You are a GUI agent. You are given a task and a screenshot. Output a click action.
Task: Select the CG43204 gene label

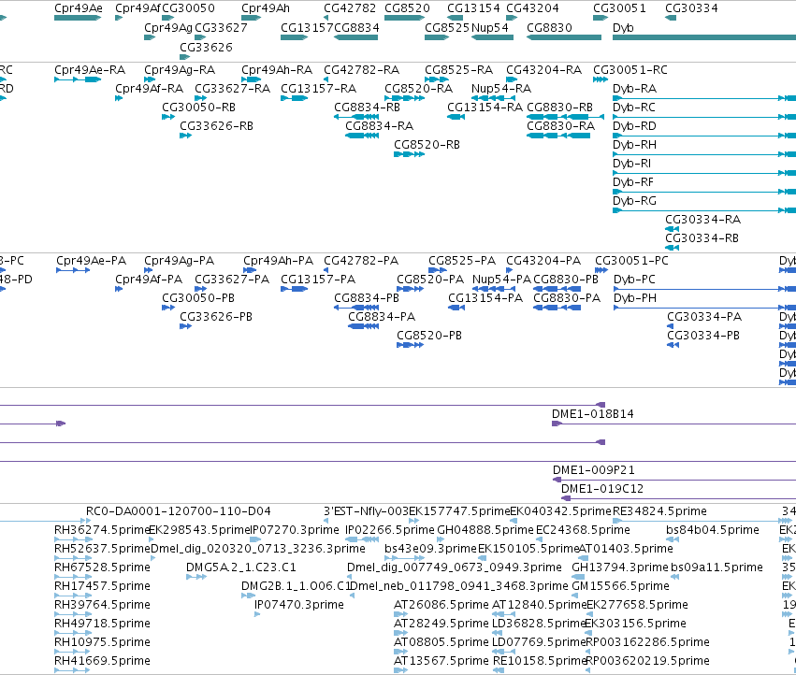(532, 8)
